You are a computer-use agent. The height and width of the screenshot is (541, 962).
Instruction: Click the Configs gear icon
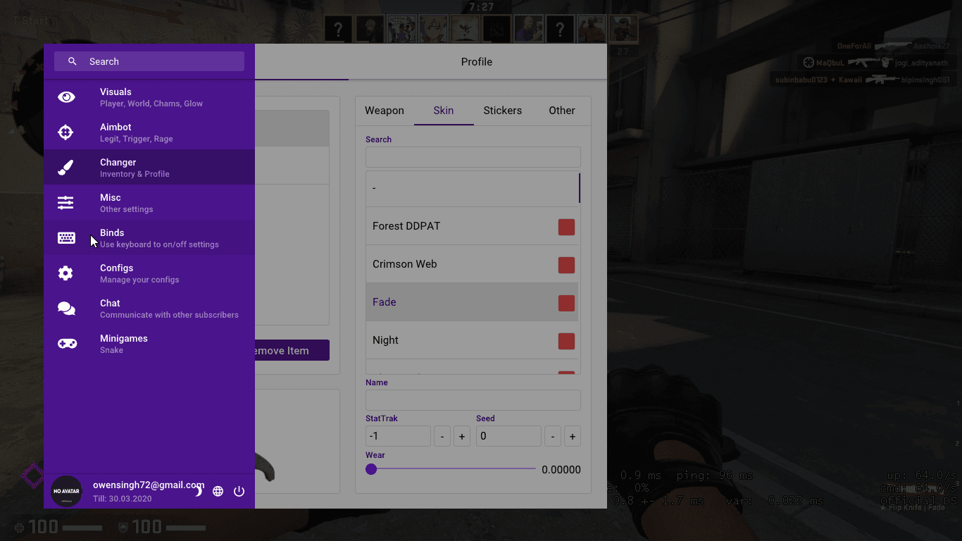tap(65, 273)
